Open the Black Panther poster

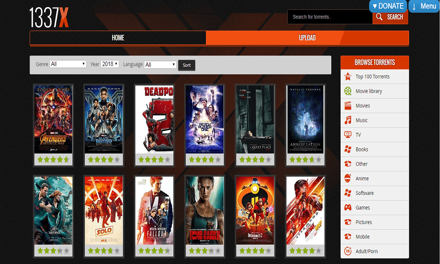[104, 120]
